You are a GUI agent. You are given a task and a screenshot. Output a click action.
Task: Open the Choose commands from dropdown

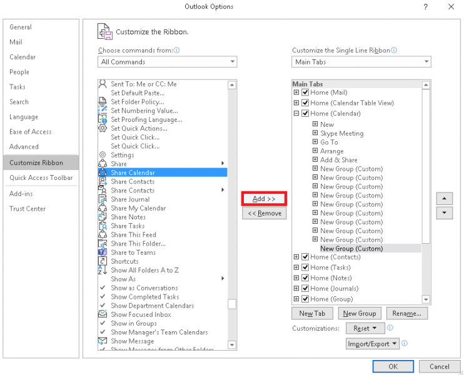tap(167, 62)
